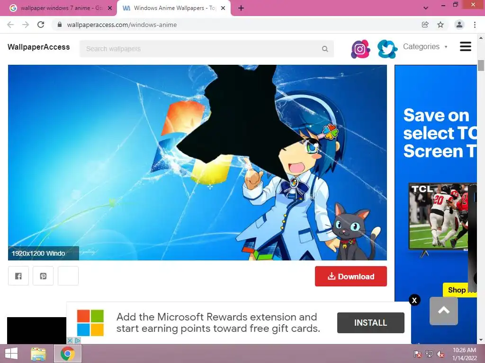
Task: Click Chrome icon in taskbar
Action: click(x=68, y=354)
